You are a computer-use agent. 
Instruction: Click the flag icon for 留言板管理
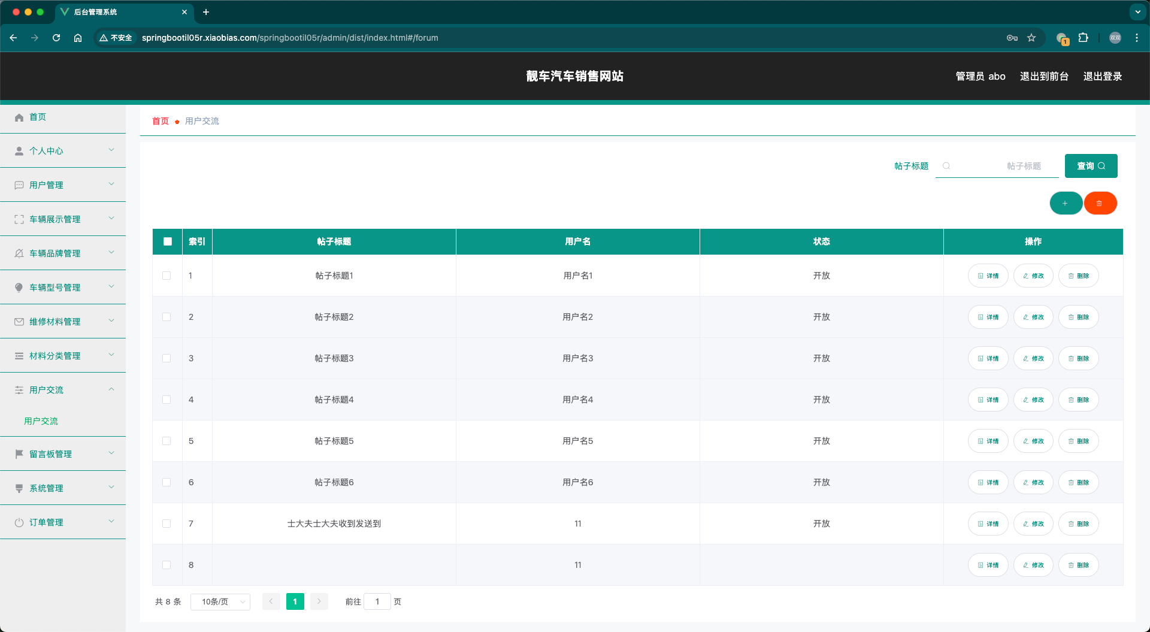point(19,454)
